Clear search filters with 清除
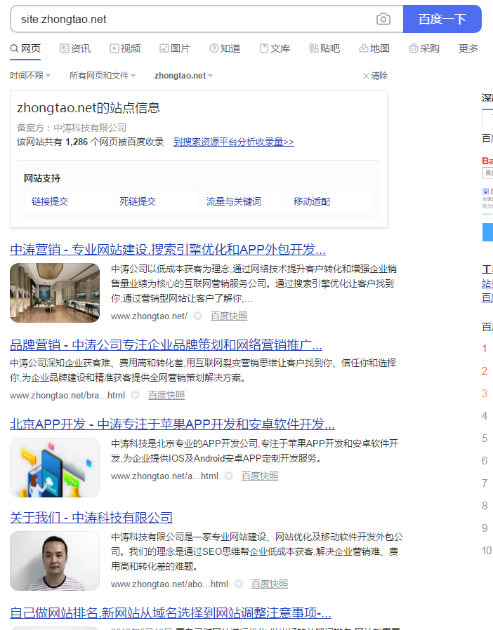Viewport: 493px width, 630px height. pos(375,76)
